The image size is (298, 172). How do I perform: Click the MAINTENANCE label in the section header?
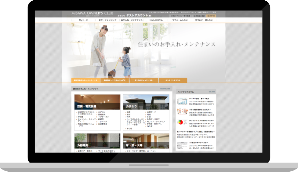[x=165, y=89]
